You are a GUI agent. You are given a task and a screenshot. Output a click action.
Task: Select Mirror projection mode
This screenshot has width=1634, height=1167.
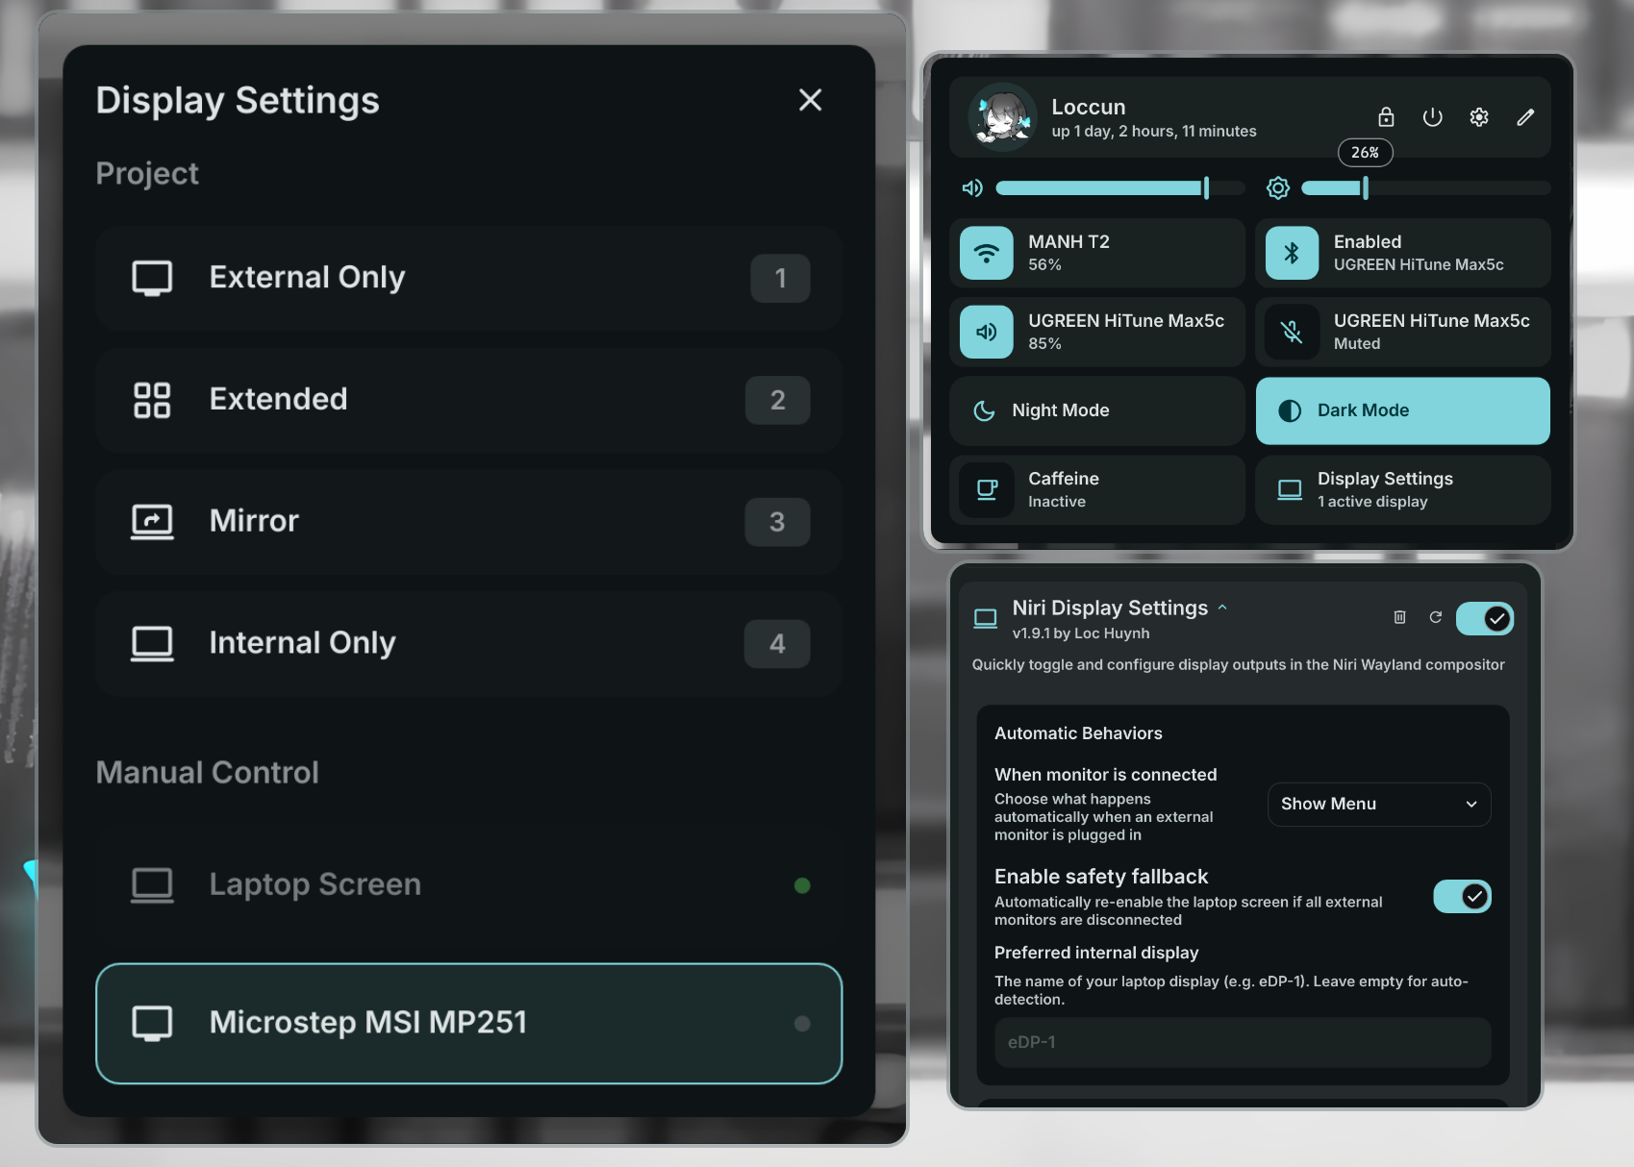[469, 521]
